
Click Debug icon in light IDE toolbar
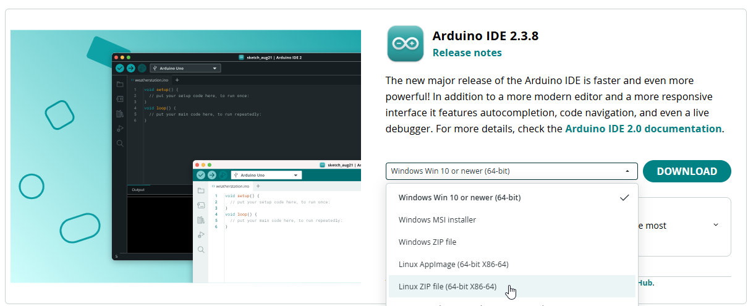(x=223, y=175)
